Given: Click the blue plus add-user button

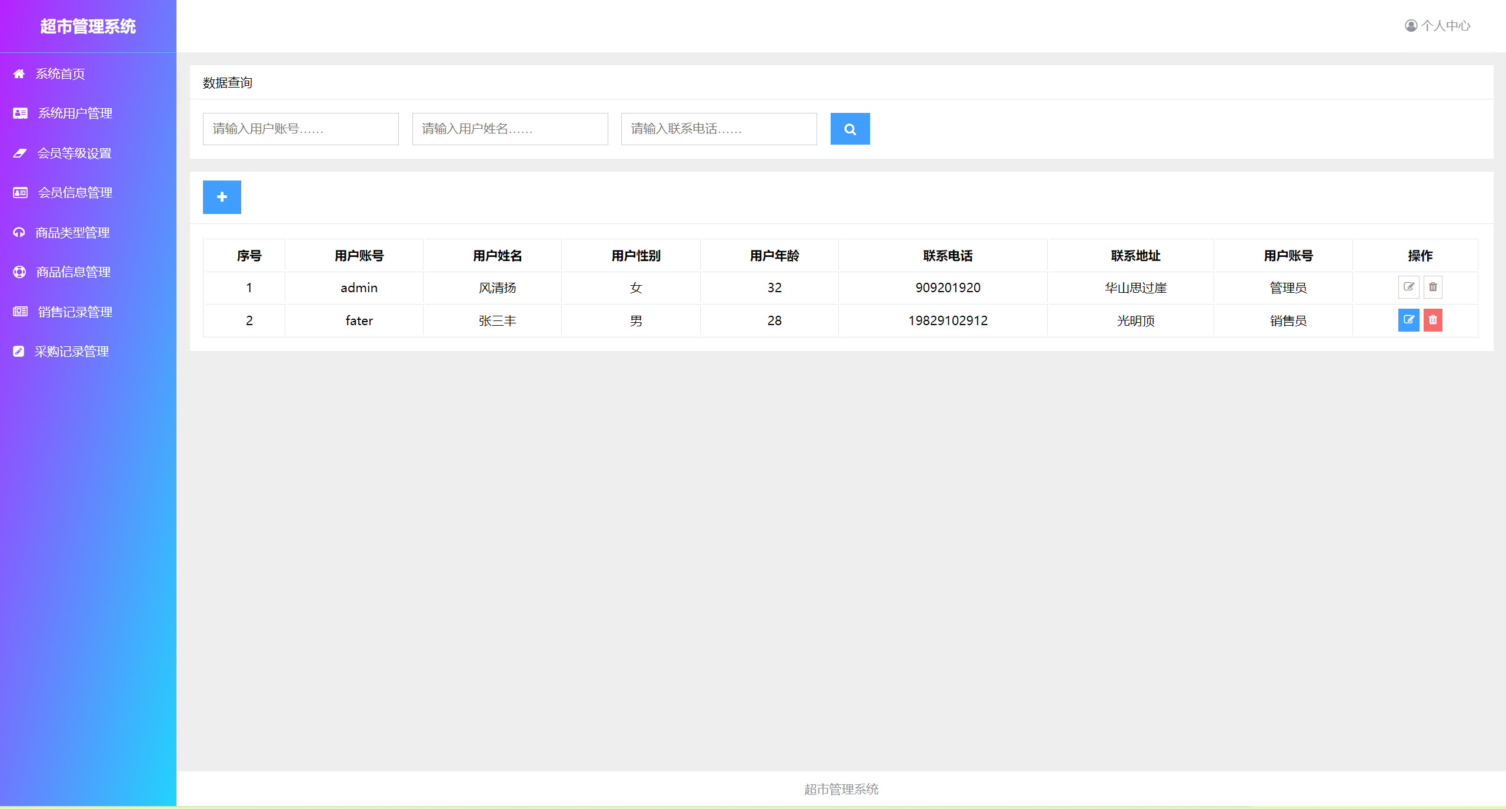Looking at the screenshot, I should pos(222,197).
